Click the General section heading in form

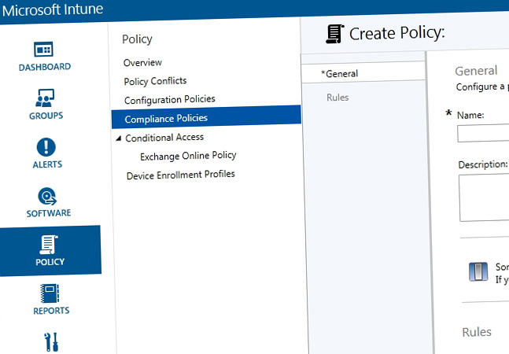click(476, 71)
